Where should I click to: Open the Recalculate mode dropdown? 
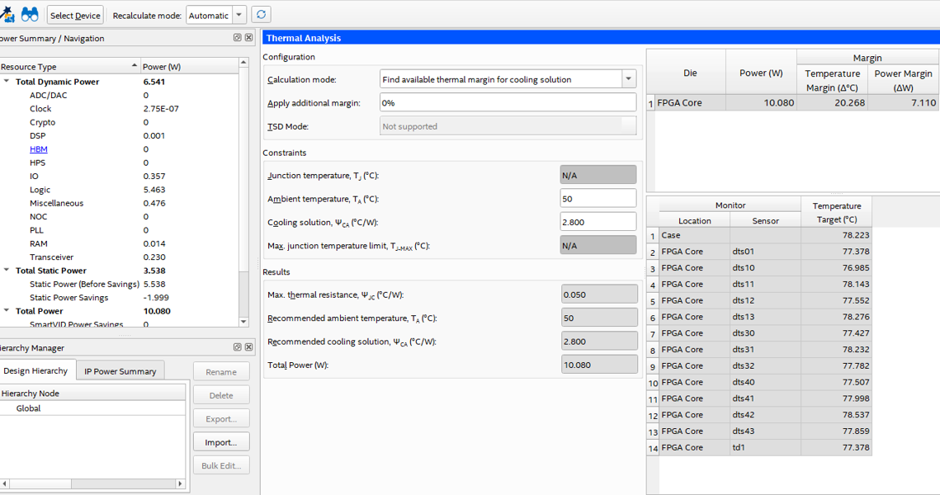pos(239,15)
